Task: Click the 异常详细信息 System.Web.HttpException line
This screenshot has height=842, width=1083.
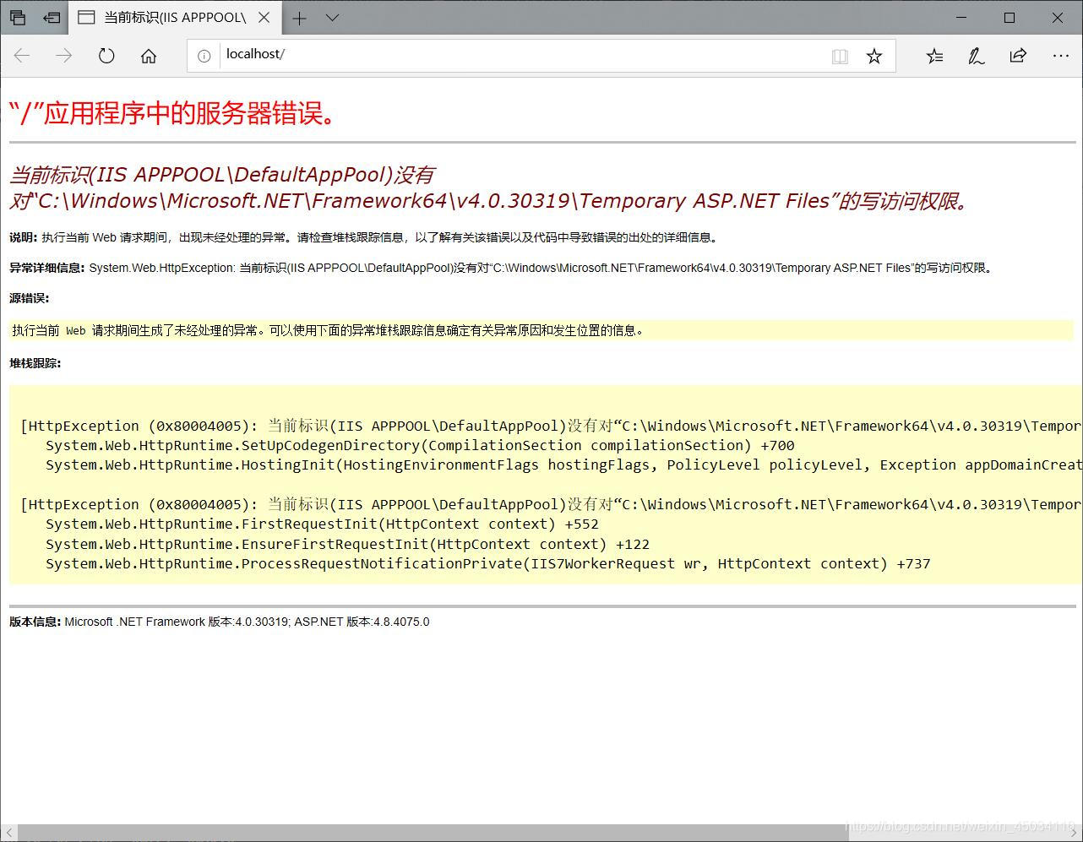Action: tap(502, 269)
